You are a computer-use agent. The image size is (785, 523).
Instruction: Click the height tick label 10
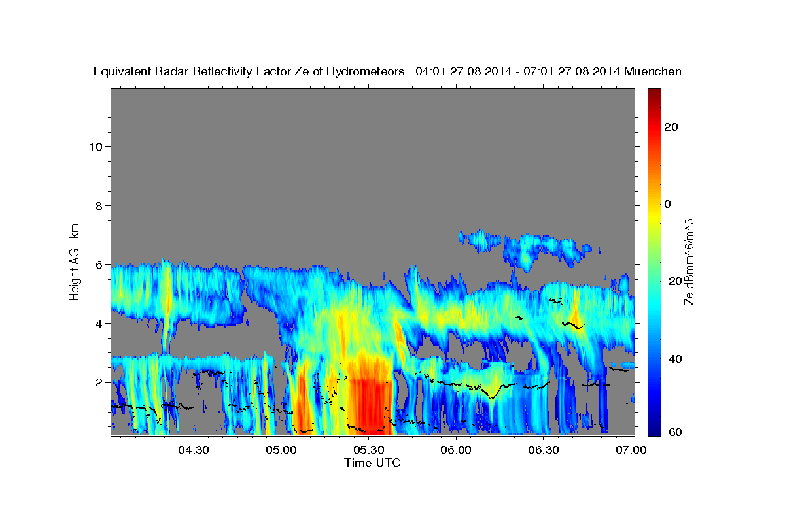pos(95,146)
